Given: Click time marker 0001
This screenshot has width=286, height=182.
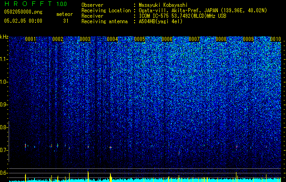Looking at the screenshot, I should point(30,39).
